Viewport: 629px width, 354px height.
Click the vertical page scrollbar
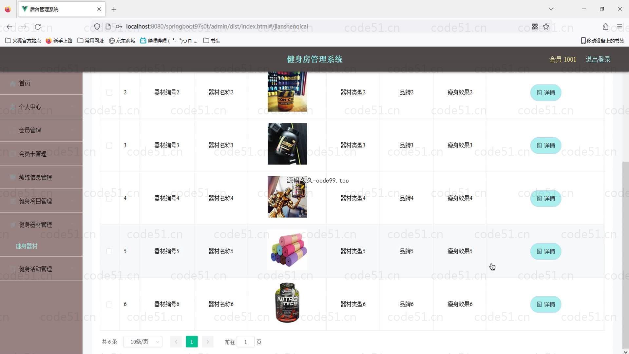[625, 256]
